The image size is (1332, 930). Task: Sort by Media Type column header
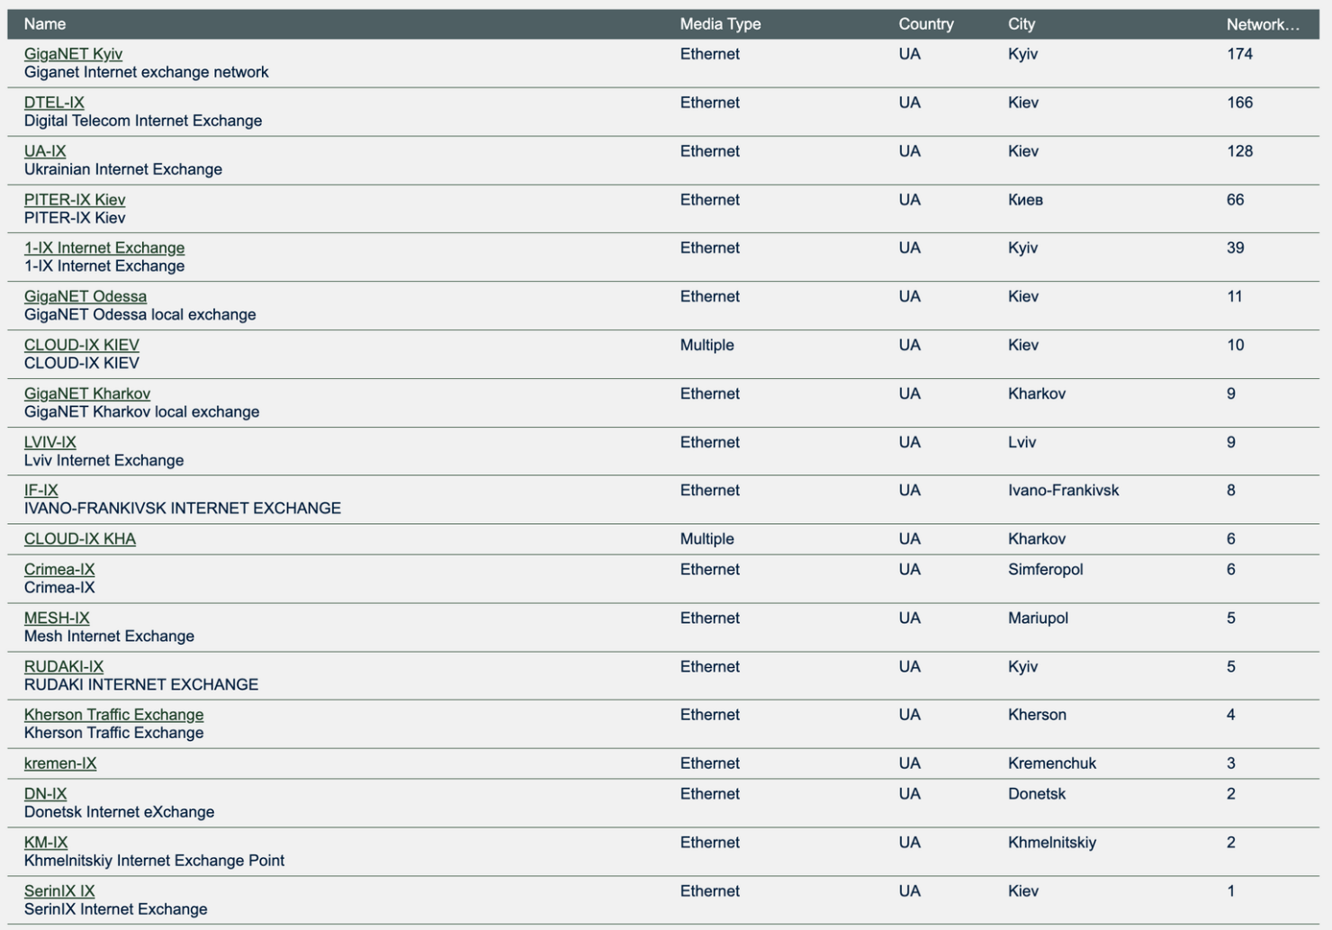[x=720, y=24]
